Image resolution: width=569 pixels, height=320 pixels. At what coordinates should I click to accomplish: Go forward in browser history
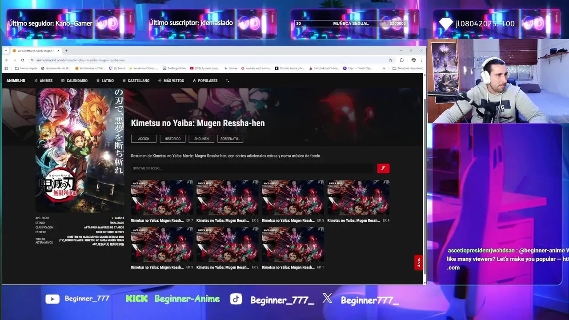tap(15, 60)
